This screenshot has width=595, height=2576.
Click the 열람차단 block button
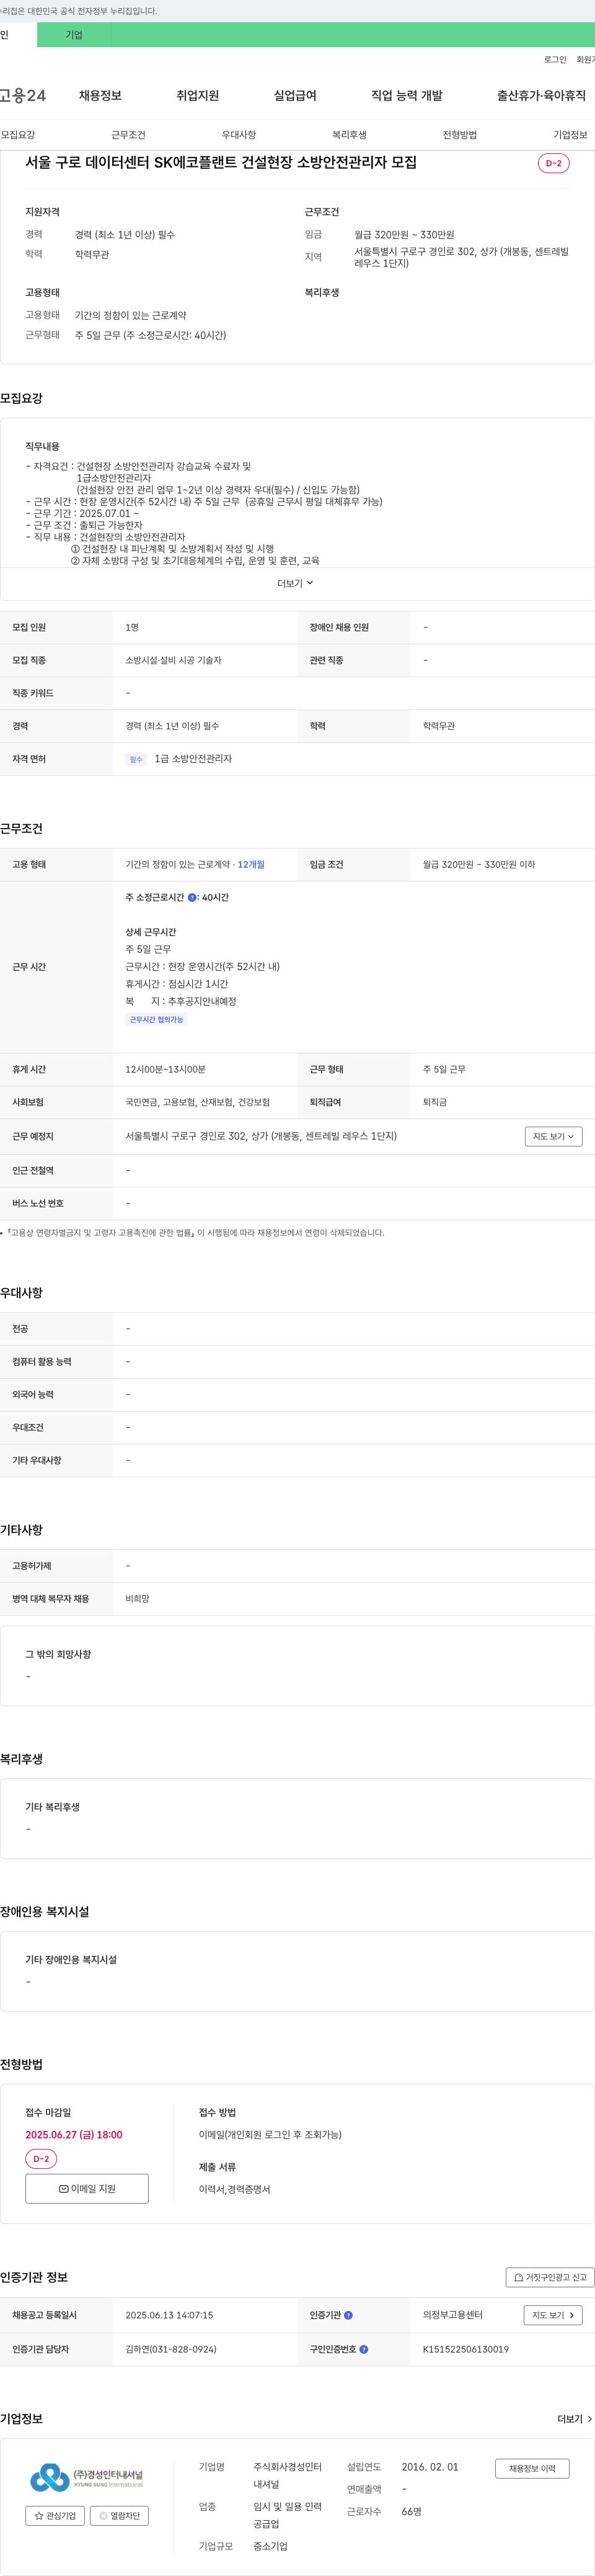(119, 2515)
